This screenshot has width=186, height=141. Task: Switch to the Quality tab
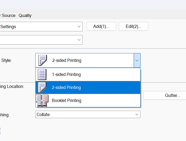tap(25, 16)
